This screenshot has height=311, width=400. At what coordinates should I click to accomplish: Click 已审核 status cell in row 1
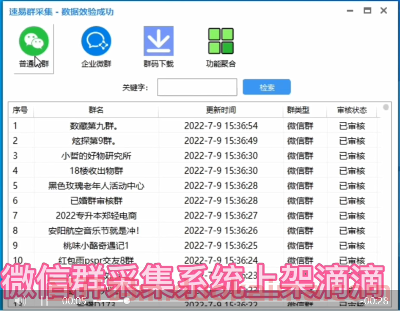click(352, 126)
